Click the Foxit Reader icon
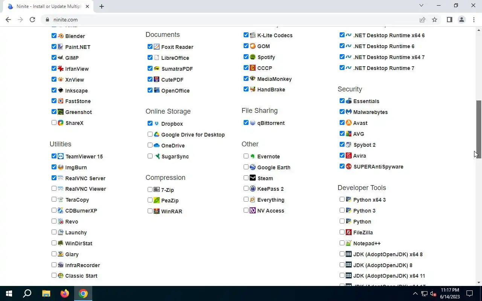Image resolution: width=482 pixels, height=301 pixels. (157, 47)
